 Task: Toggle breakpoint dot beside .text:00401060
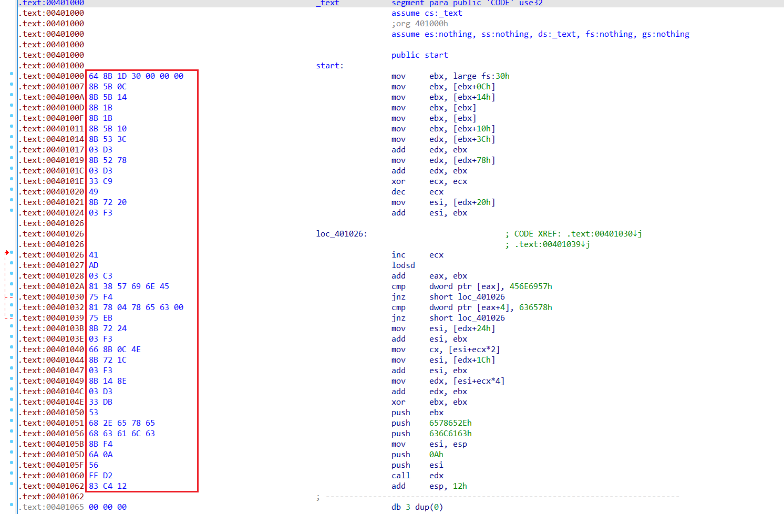tap(12, 474)
